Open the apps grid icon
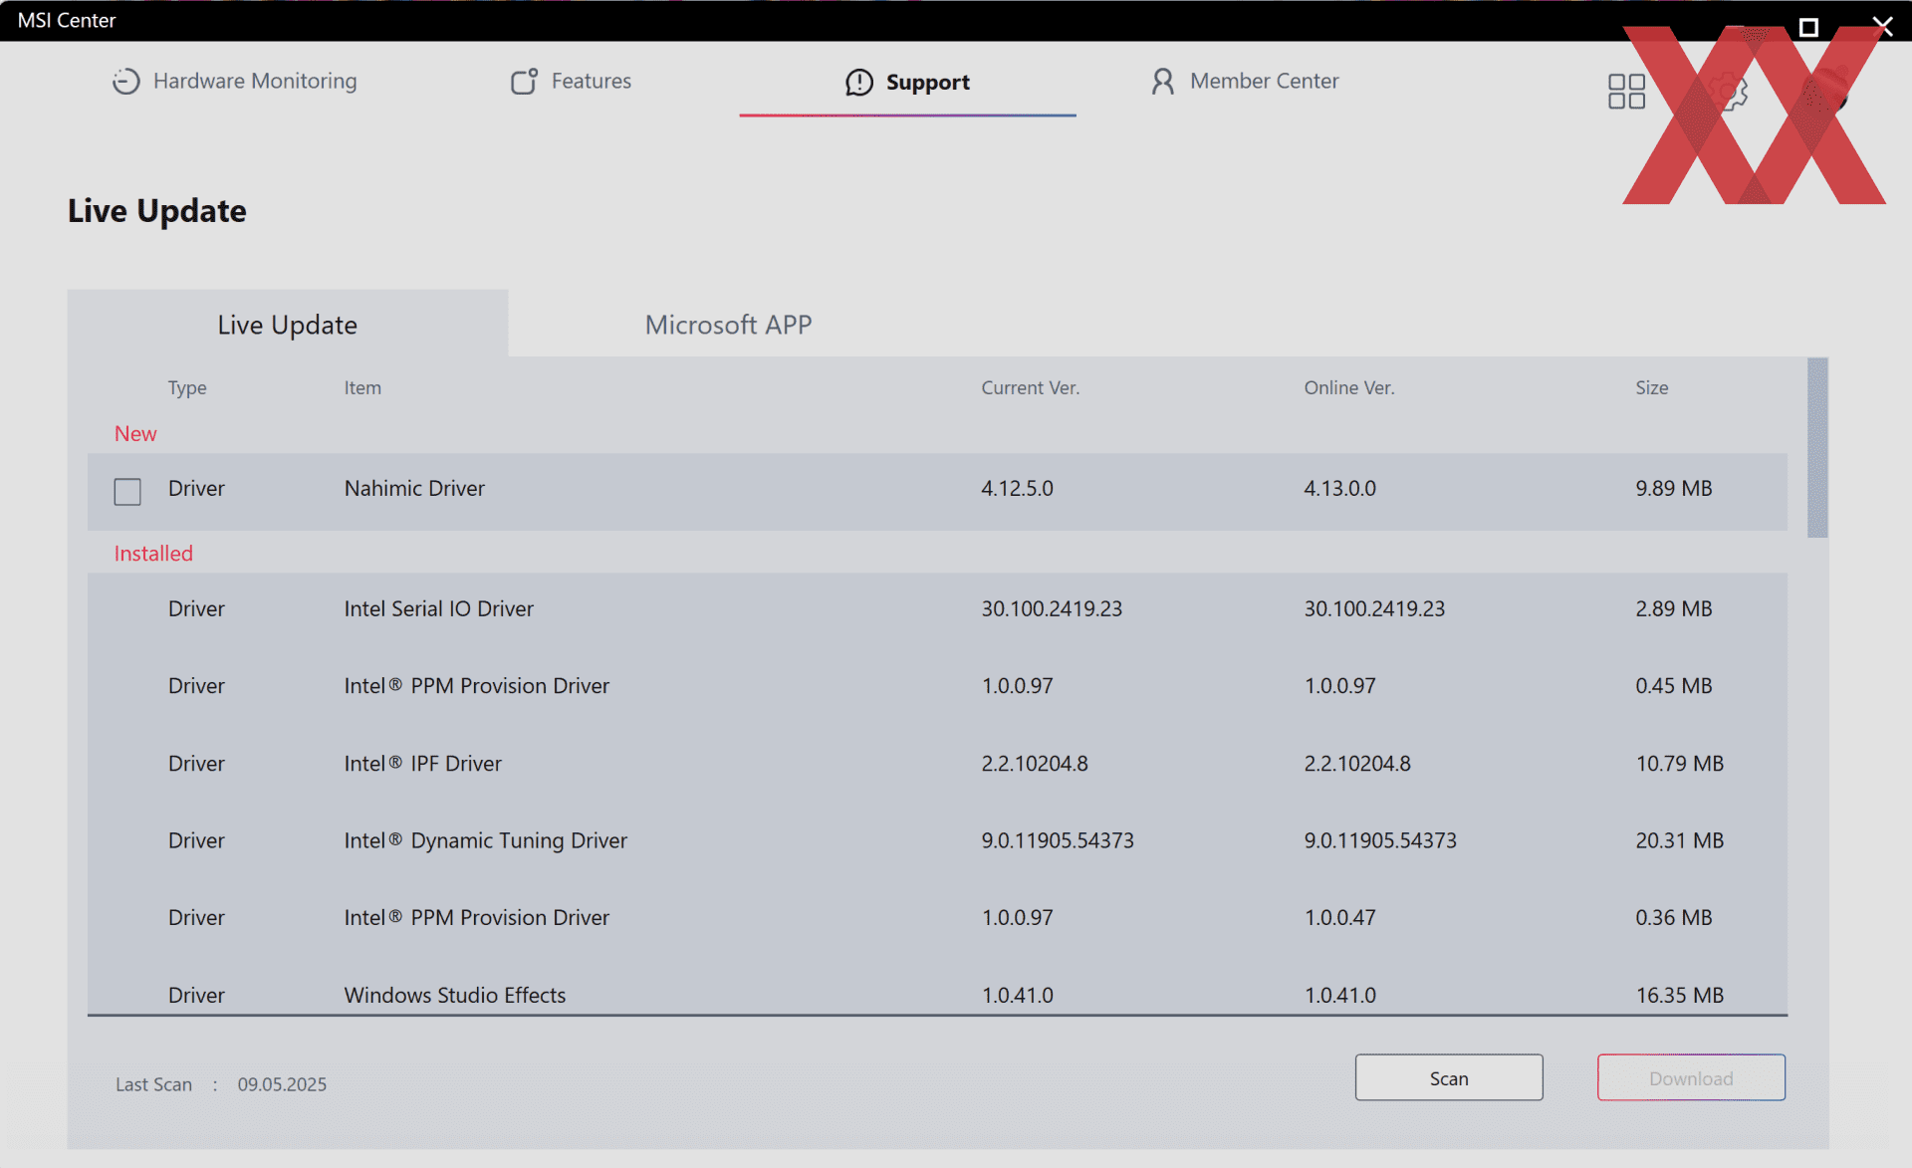1912x1168 pixels. pyautogui.click(x=1626, y=92)
